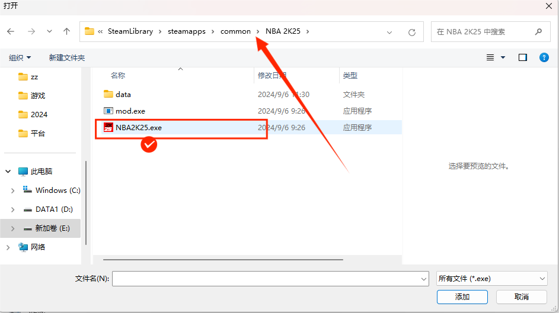Open the 组织 menu
The image size is (559, 313).
click(x=20, y=57)
